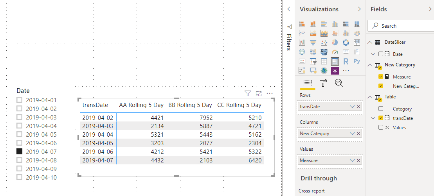Open visual filter icon above matrix
434x196 pixels.
247,94
